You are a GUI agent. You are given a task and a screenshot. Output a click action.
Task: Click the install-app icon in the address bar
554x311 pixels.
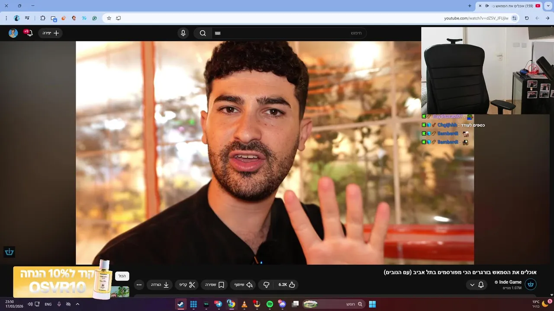(x=118, y=18)
